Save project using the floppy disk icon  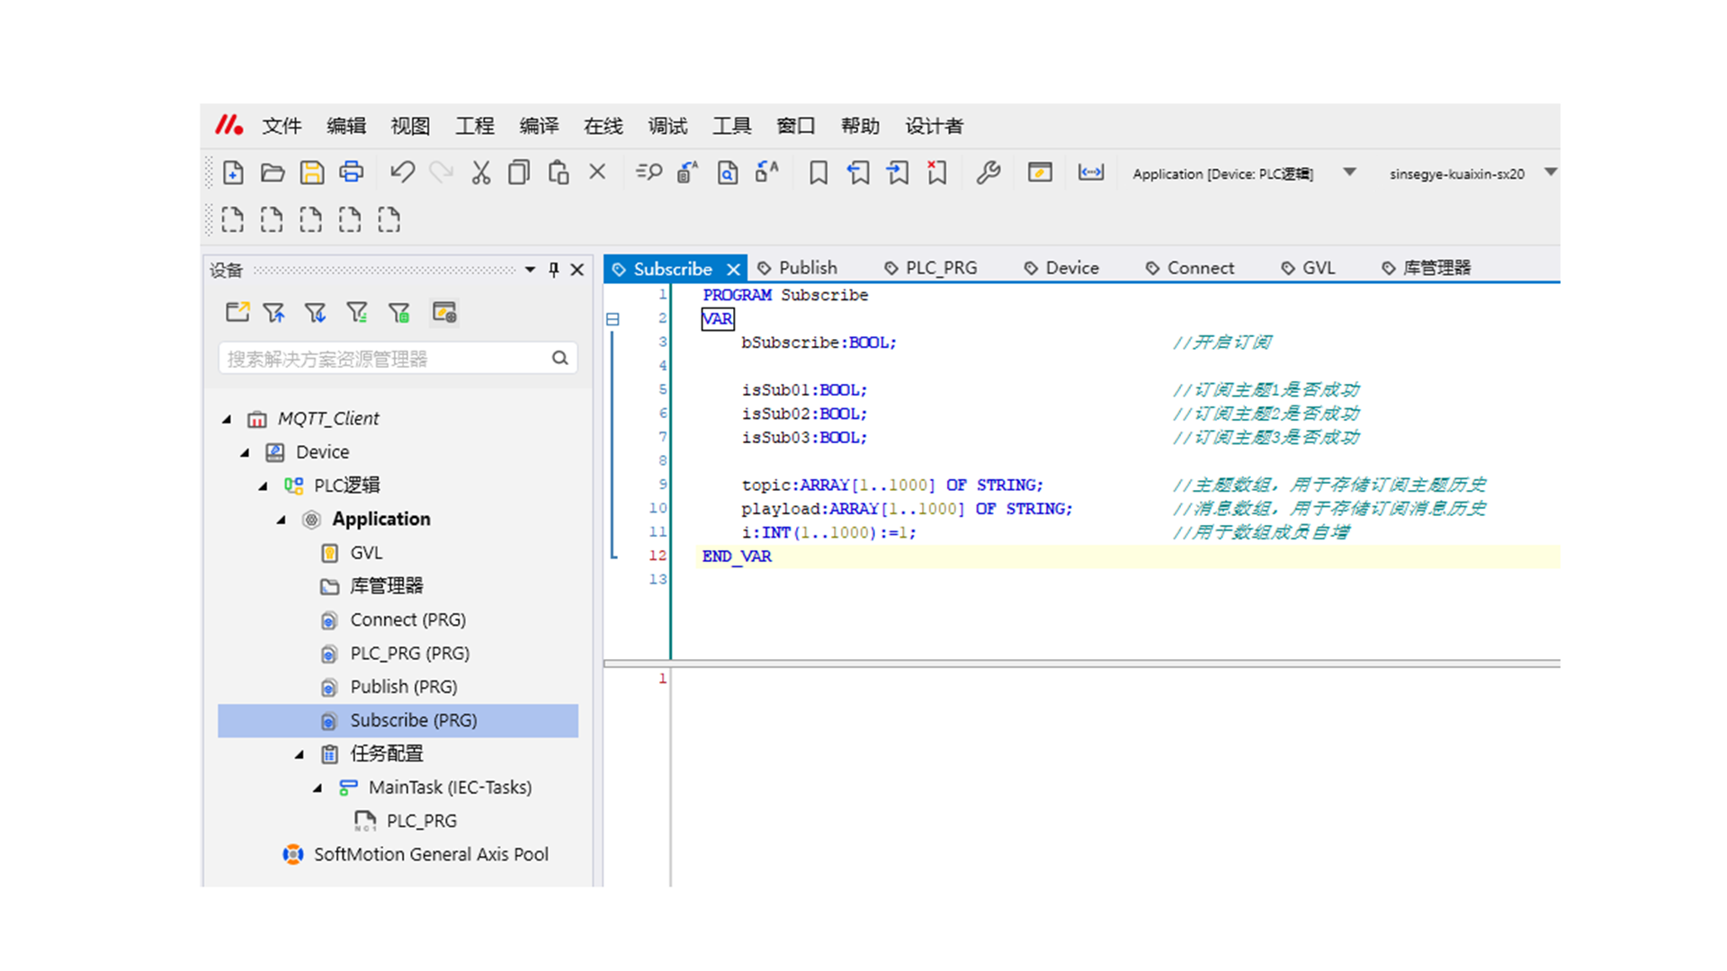(x=312, y=173)
